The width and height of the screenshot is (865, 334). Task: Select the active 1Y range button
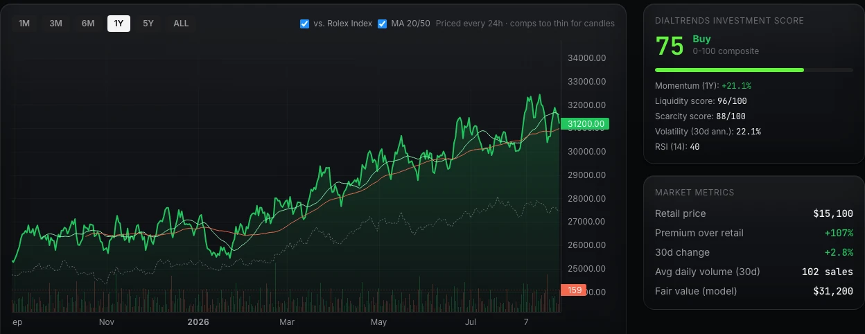(119, 24)
